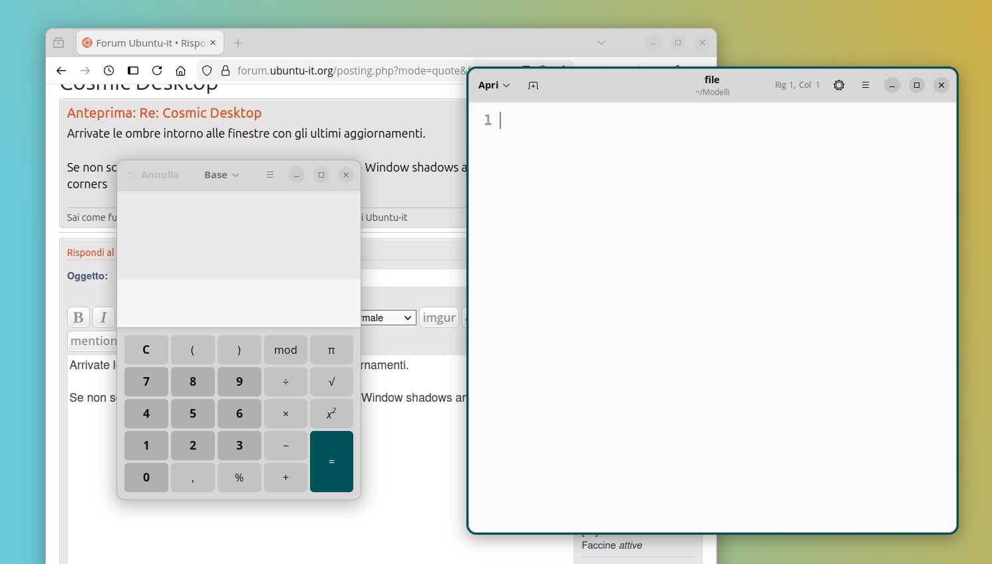Minimize the calculator window

(x=297, y=175)
